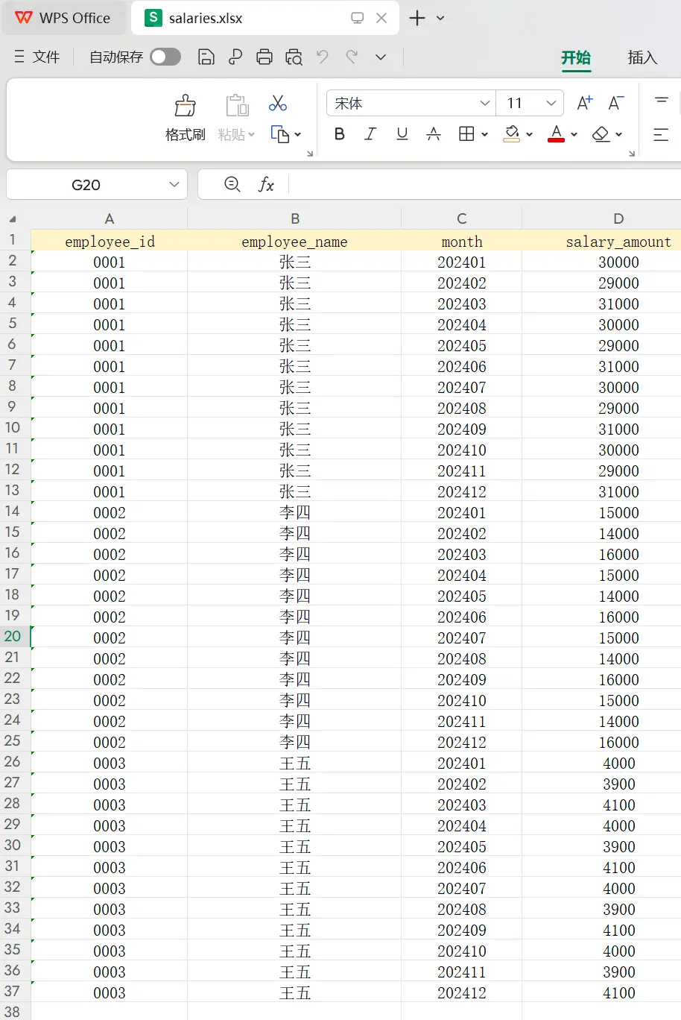Viewport: 681px width, 1020px height.
Task: Toggle strikethrough formatting
Action: (x=434, y=134)
